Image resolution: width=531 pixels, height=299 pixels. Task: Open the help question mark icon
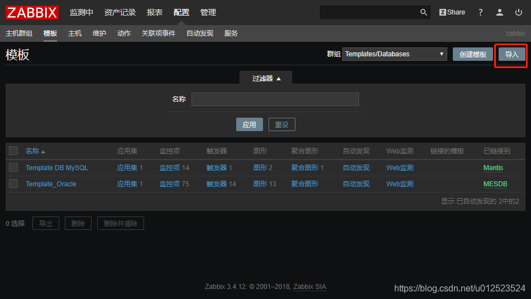[480, 12]
